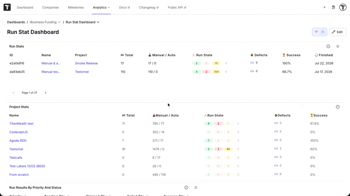Click the run ID da93eb35
The width and height of the screenshot is (350, 196).
coord(17,72)
